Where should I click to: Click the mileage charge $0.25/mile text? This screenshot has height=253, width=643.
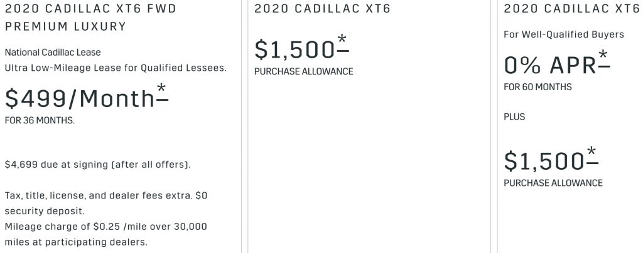point(105,234)
